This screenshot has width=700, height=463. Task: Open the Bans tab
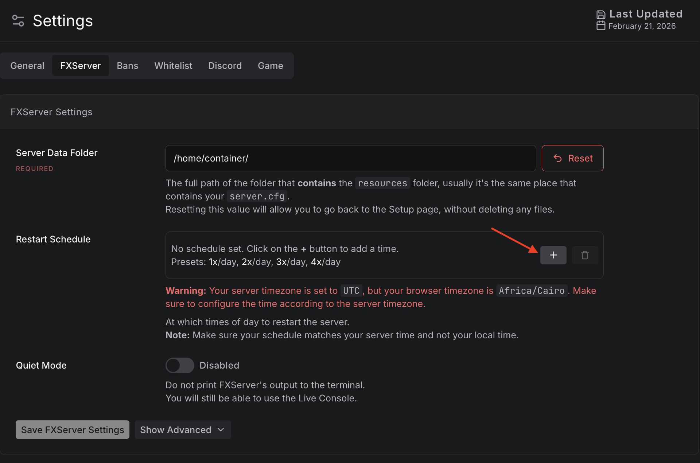128,66
